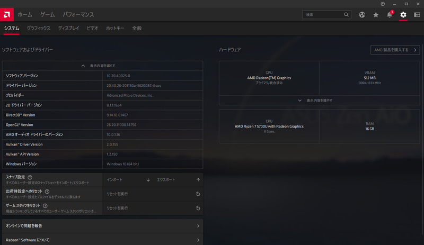Expand hardware details with 表示内容を増やす
Viewport: 424px width, 245px height.
[x=319, y=100]
